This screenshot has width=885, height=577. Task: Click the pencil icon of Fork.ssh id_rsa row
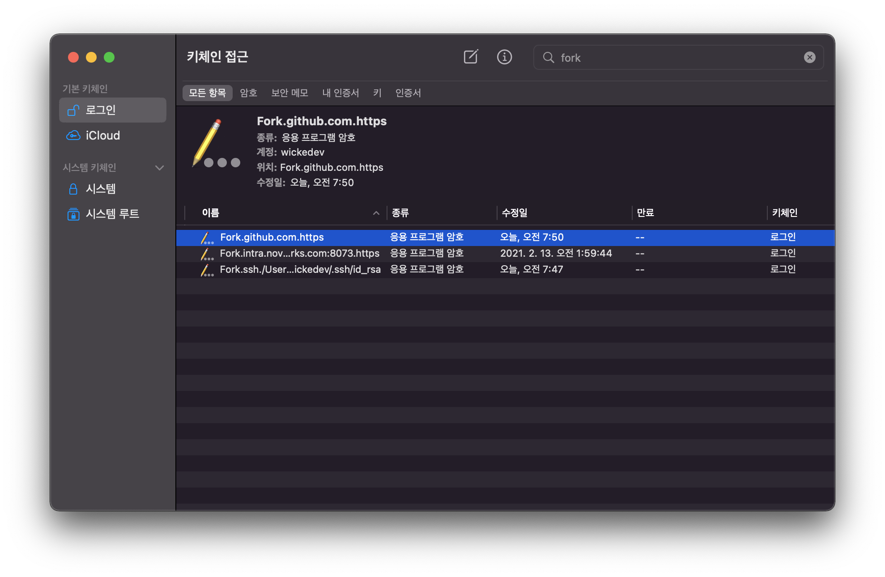[x=206, y=270]
